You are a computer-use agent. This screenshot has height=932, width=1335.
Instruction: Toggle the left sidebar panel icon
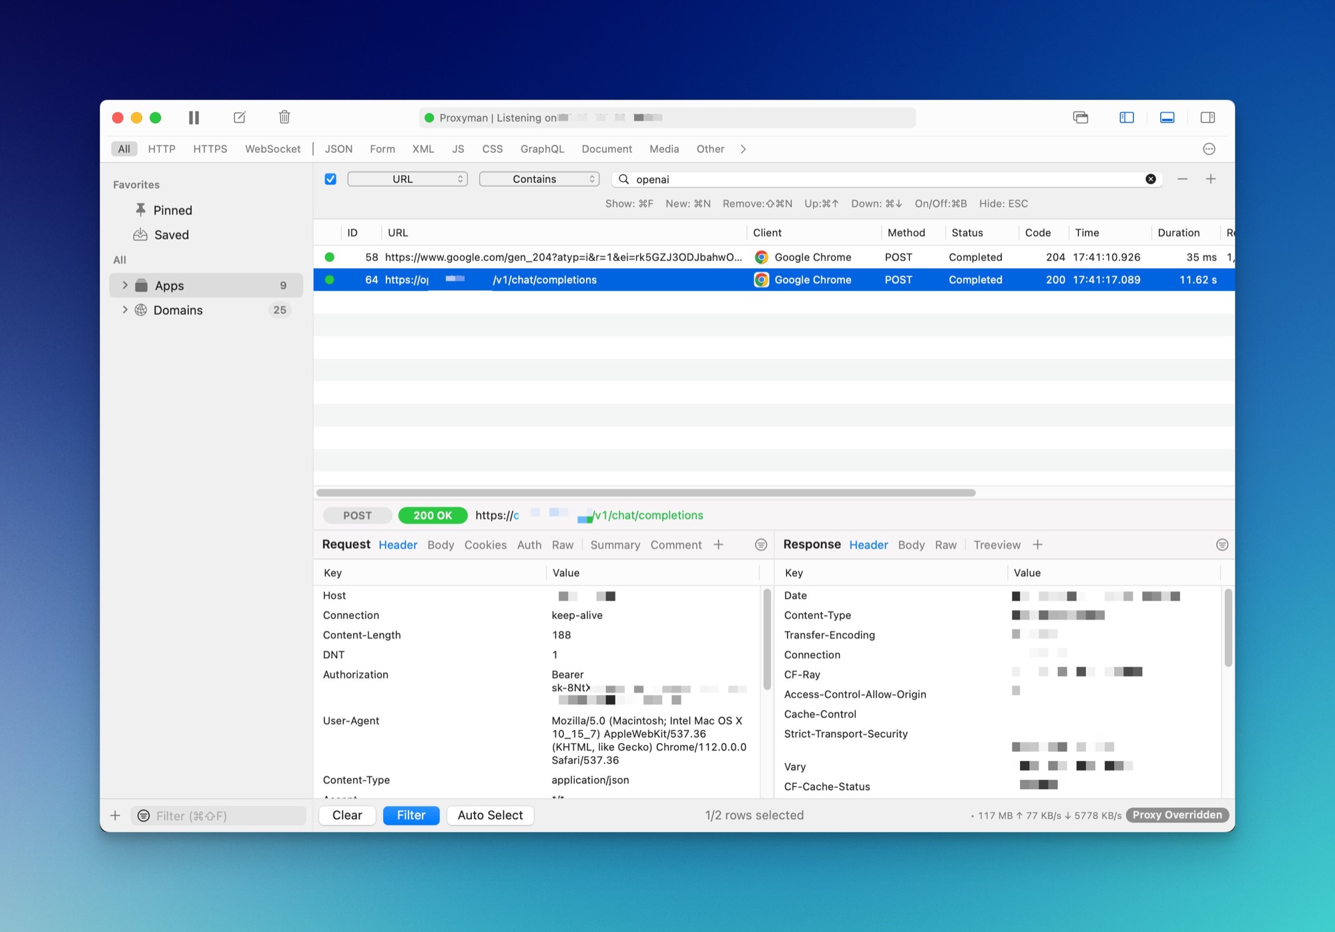tap(1127, 118)
